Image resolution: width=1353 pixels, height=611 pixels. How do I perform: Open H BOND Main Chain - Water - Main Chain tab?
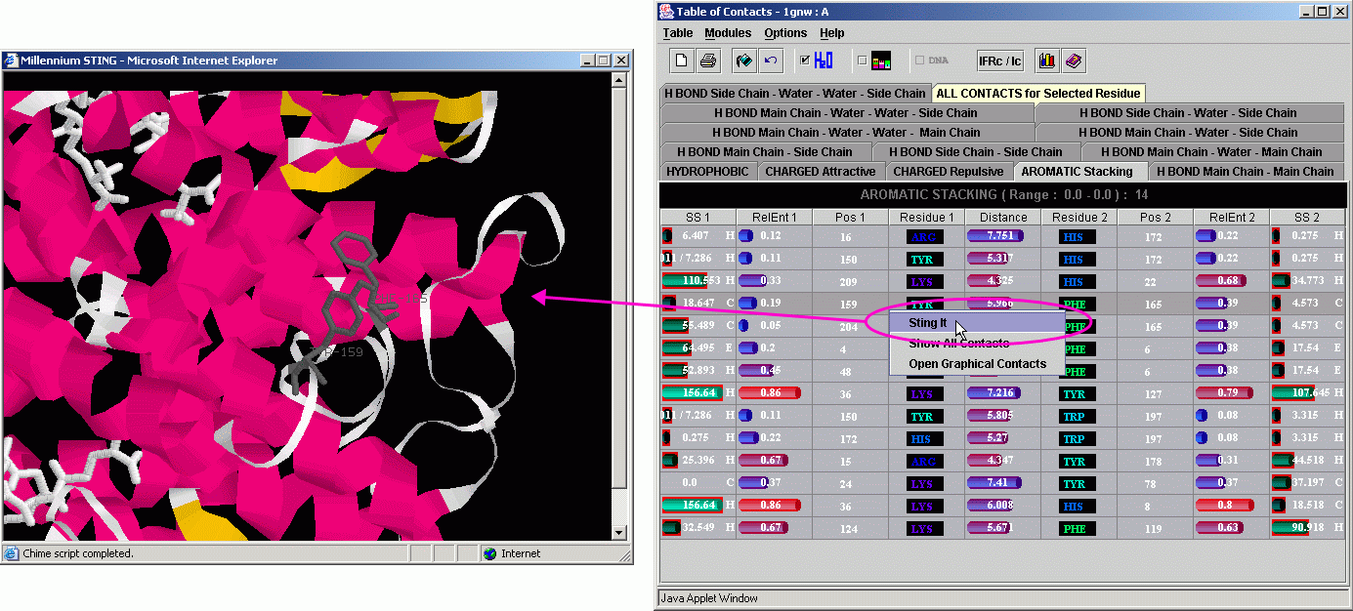coord(1211,152)
